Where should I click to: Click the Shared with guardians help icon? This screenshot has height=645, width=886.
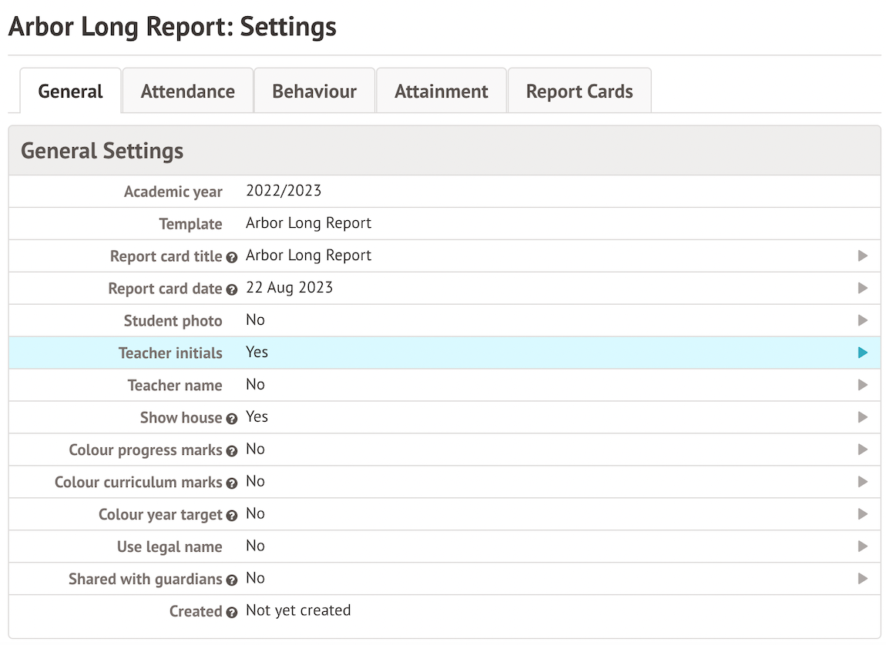click(232, 581)
